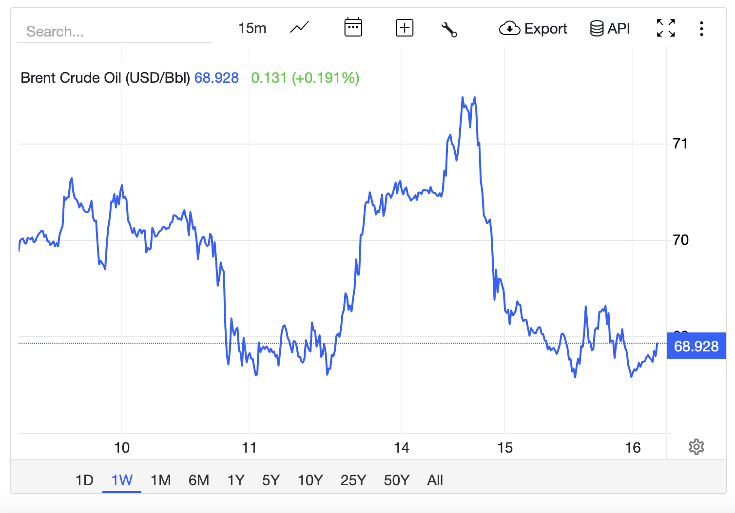Screen dimensions: 735x513
Task: Click the plus compare icon
Action: [x=405, y=28]
